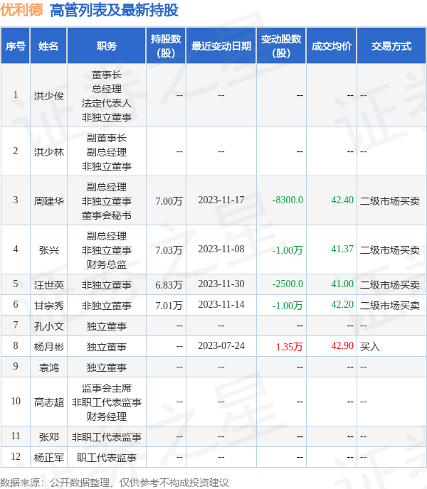Click the date 2023-11-17
427x489 pixels.
221,200
